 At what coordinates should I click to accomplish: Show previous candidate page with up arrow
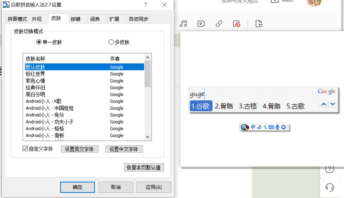tap(324, 104)
